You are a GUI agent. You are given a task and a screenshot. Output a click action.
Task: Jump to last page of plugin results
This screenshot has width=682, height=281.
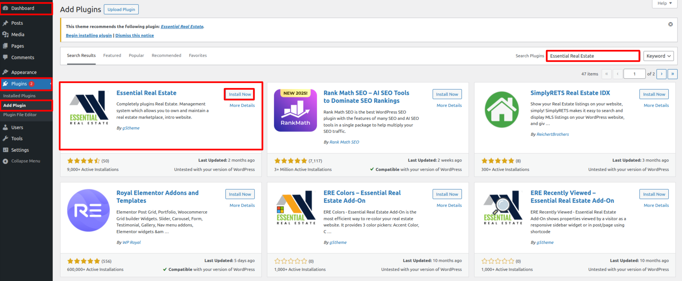672,74
